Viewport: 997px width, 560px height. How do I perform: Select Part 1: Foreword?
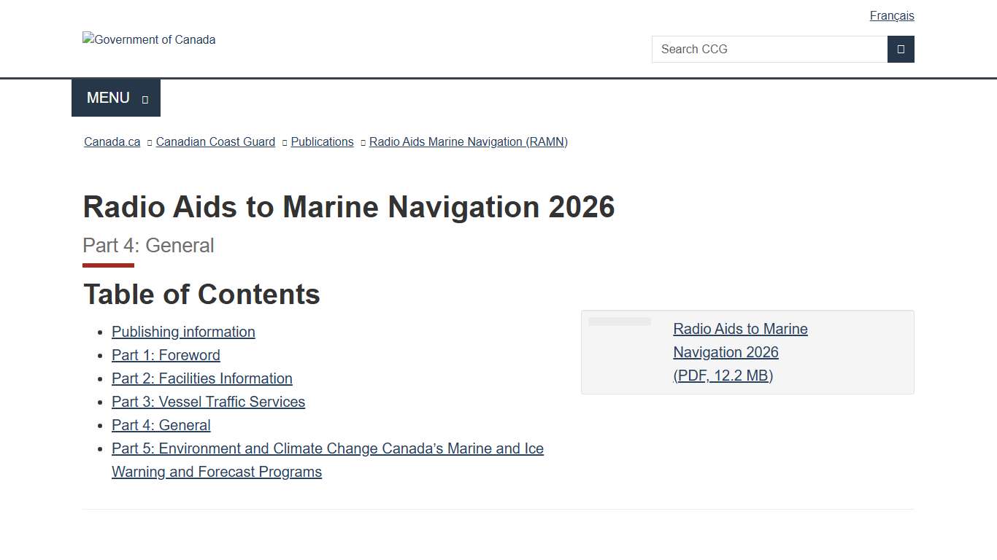(166, 355)
